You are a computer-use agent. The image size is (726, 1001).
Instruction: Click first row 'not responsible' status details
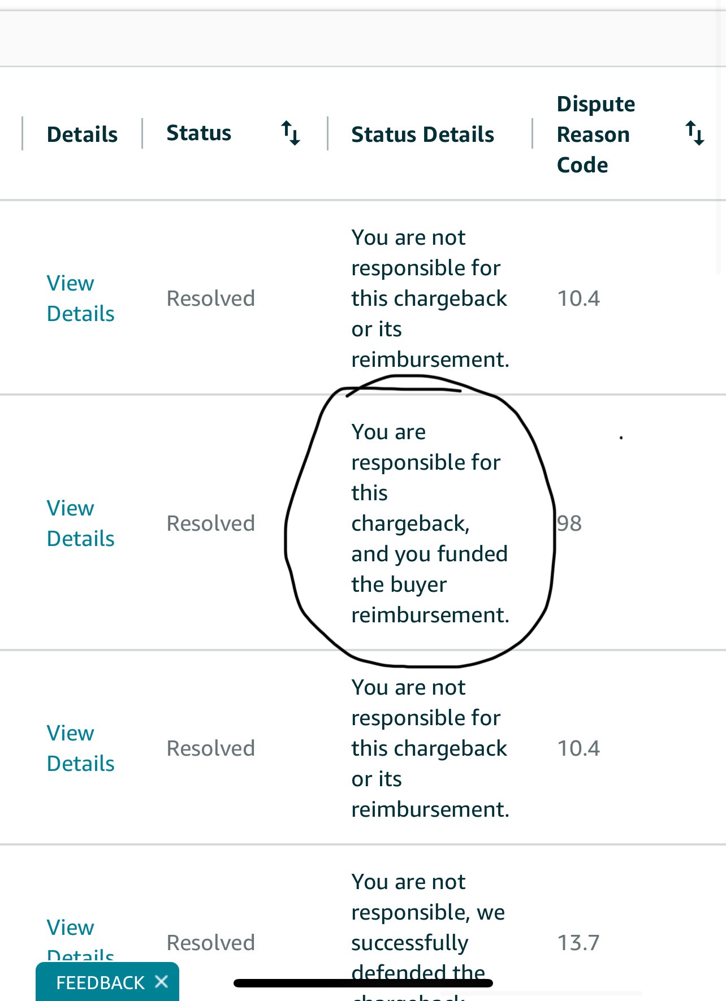(430, 298)
